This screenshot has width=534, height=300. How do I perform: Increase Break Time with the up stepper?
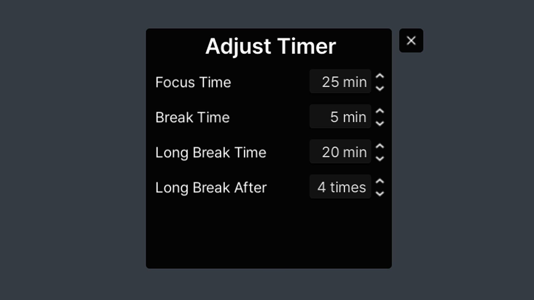point(380,111)
